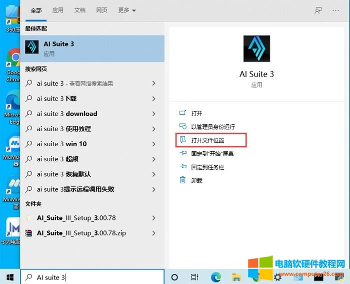Click the open file location icon
The height and width of the screenshot is (284, 350).
pyautogui.click(x=183, y=140)
